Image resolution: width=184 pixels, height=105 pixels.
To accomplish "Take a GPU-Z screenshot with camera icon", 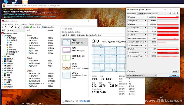I will pos(170,13).
